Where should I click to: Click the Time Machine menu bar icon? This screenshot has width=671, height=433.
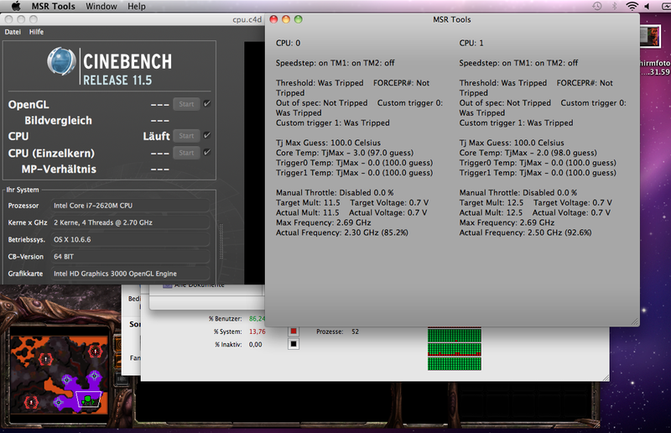pos(597,6)
